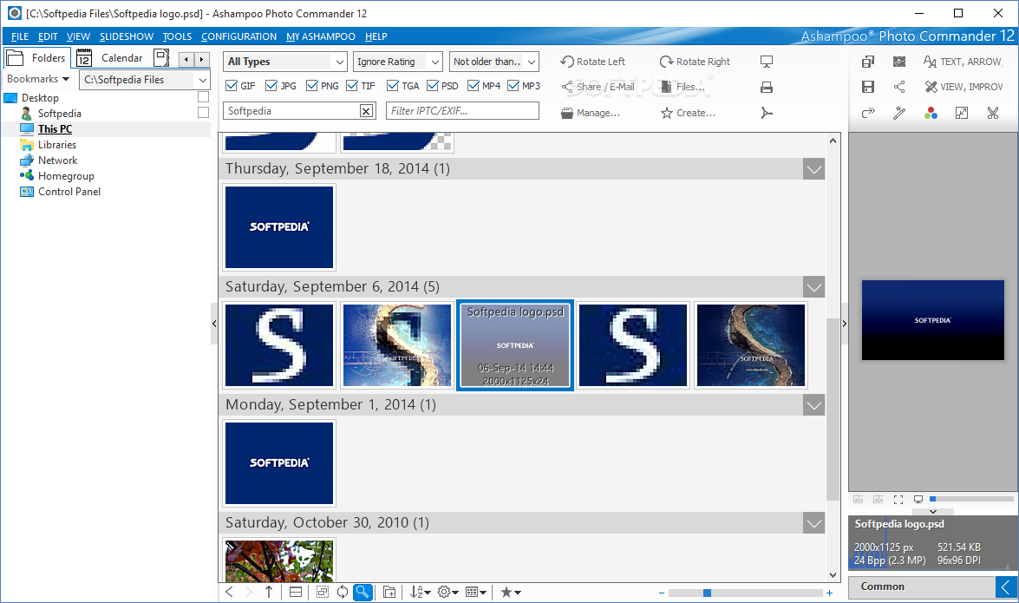Click in the Filter IPTC/EXIF input field
1019x603 pixels.
coord(462,111)
